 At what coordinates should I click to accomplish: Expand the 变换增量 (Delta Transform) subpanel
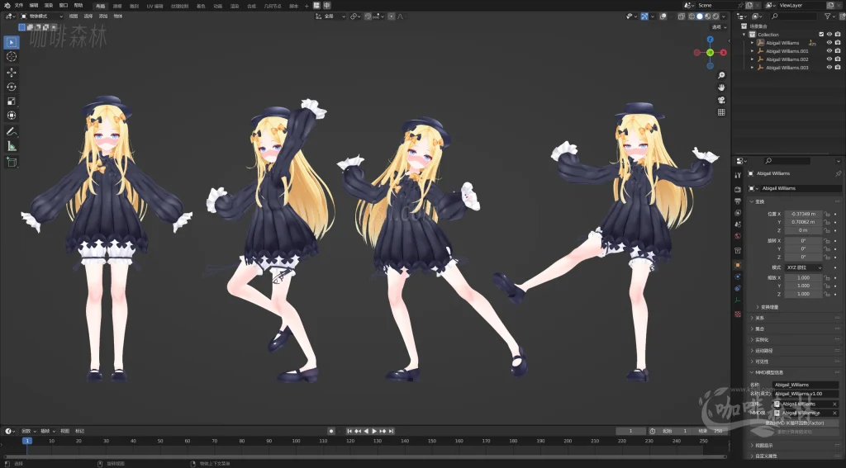click(769, 307)
